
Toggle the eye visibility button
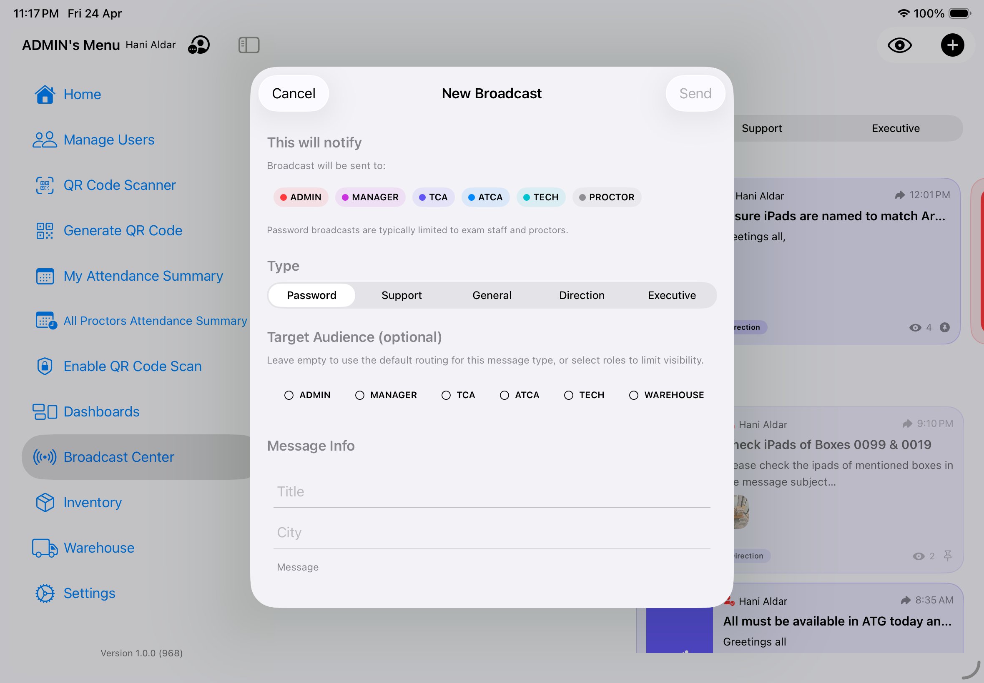pos(899,45)
